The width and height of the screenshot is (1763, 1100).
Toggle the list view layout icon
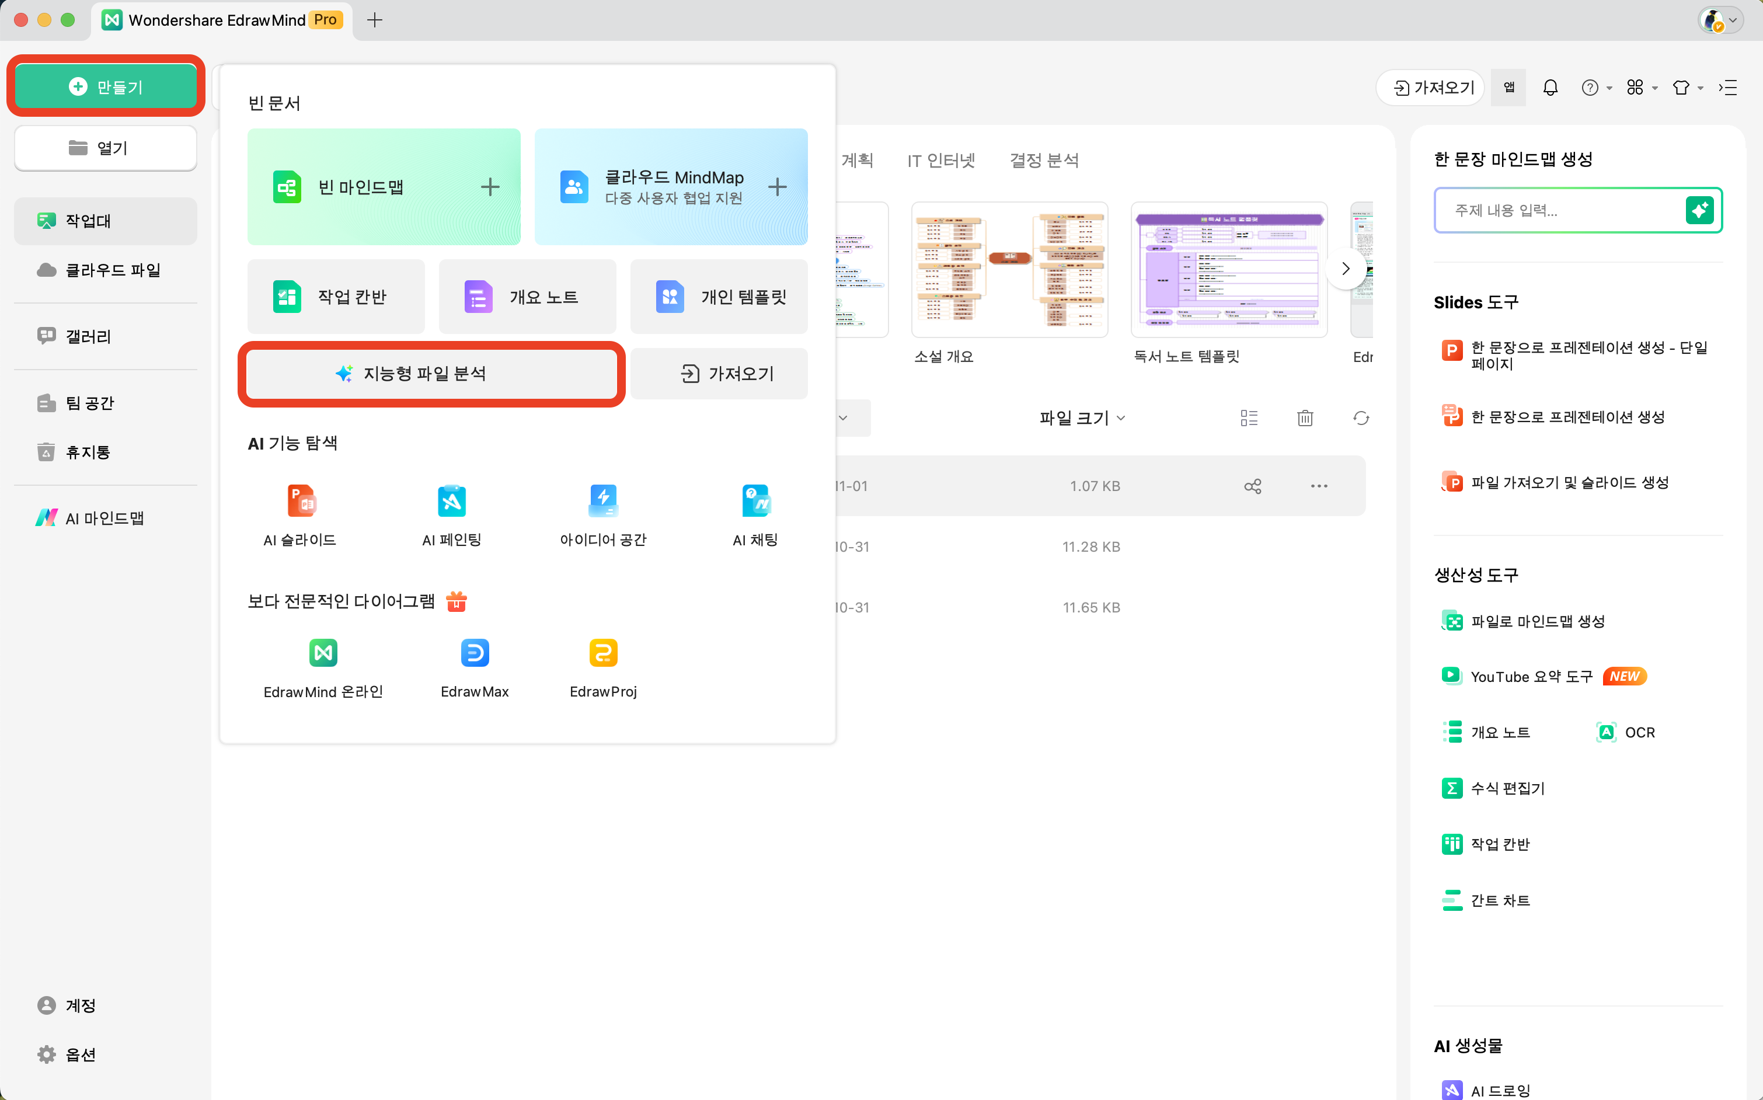[x=1249, y=417]
